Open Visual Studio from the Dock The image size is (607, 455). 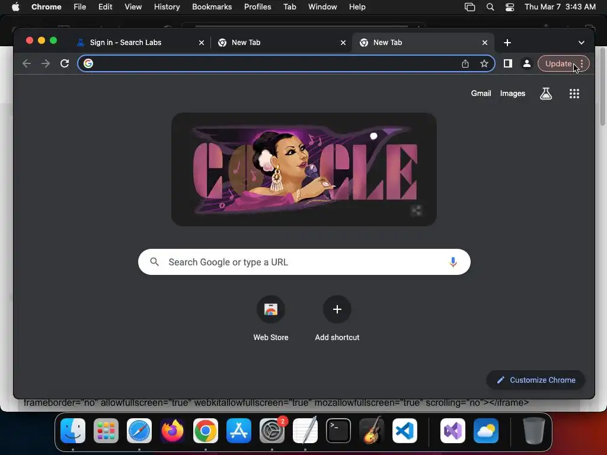[x=453, y=431]
